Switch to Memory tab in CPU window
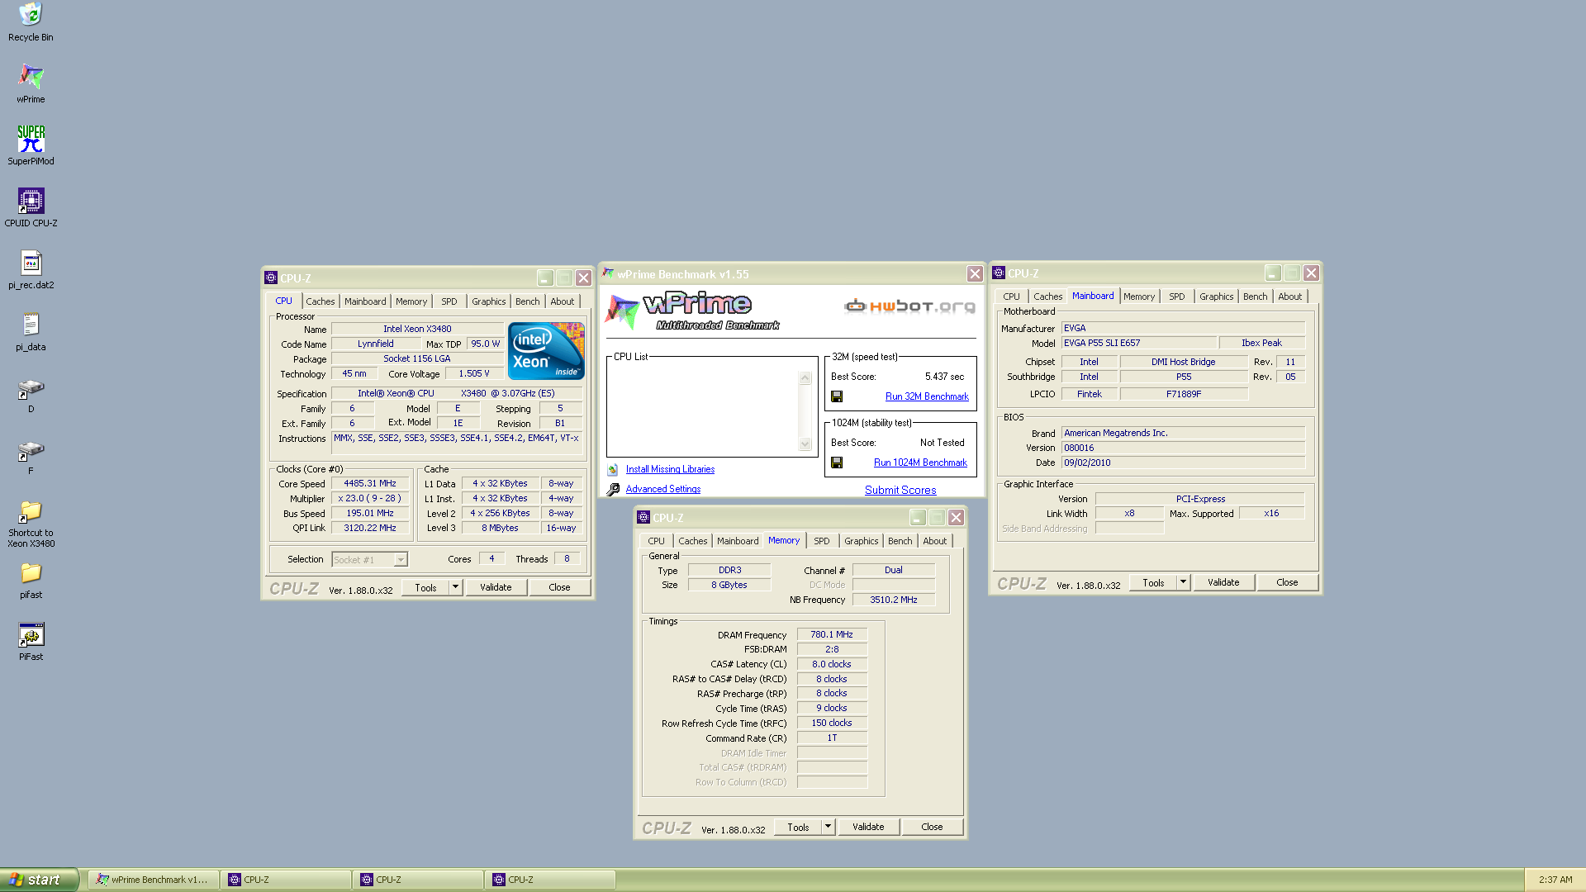1586x892 pixels. tap(411, 301)
